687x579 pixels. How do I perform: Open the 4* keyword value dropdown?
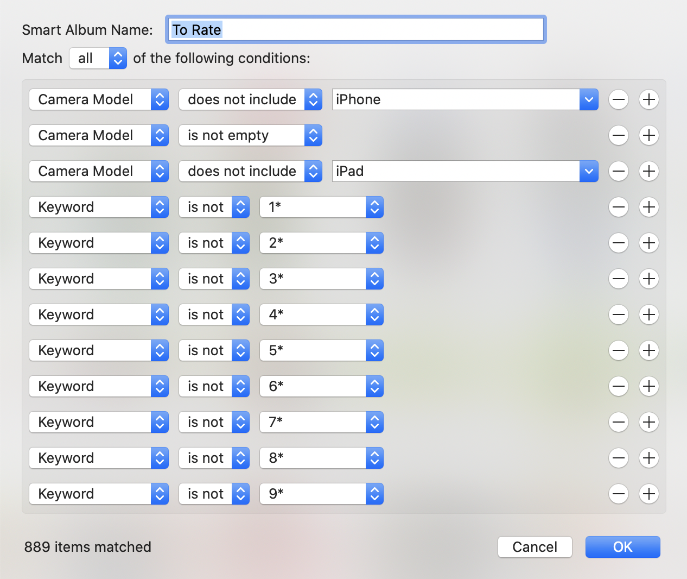(321, 314)
